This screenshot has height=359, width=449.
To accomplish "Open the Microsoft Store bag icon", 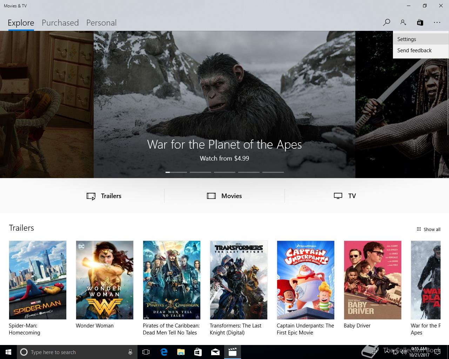I will 420,22.
